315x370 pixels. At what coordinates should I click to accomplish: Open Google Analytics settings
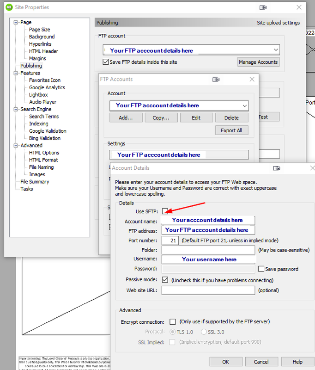(x=47, y=87)
